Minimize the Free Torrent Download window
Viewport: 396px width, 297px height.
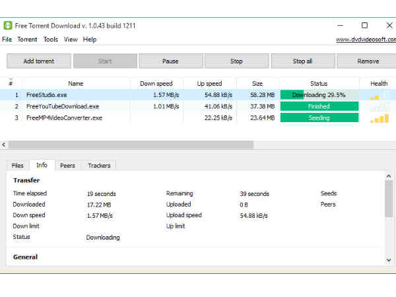(x=340, y=25)
